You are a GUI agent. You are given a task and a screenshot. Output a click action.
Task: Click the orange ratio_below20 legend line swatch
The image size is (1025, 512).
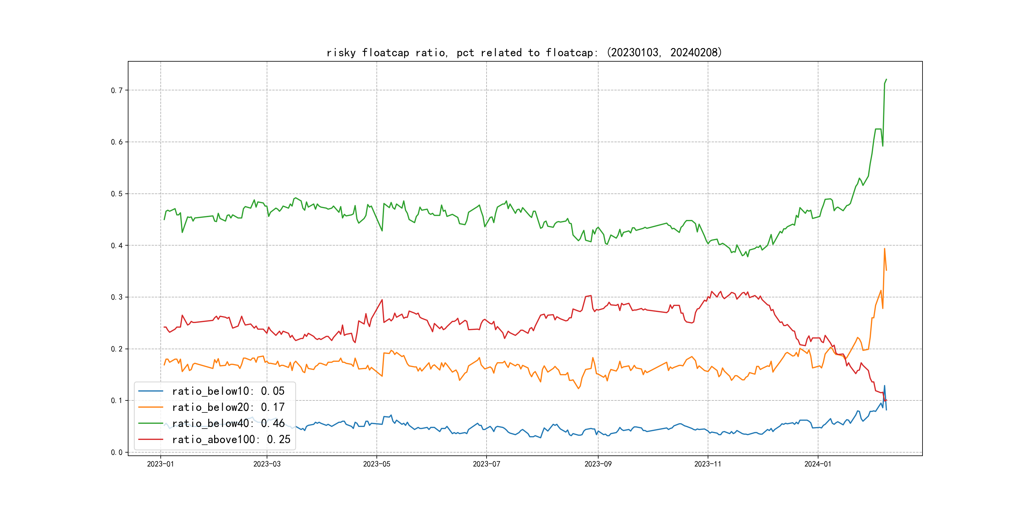click(x=150, y=407)
